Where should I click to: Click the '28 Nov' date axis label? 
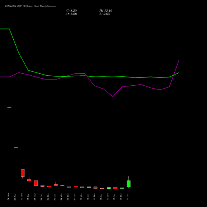point(35,197)
